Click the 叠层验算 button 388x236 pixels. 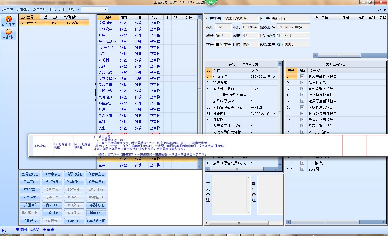(52, 182)
